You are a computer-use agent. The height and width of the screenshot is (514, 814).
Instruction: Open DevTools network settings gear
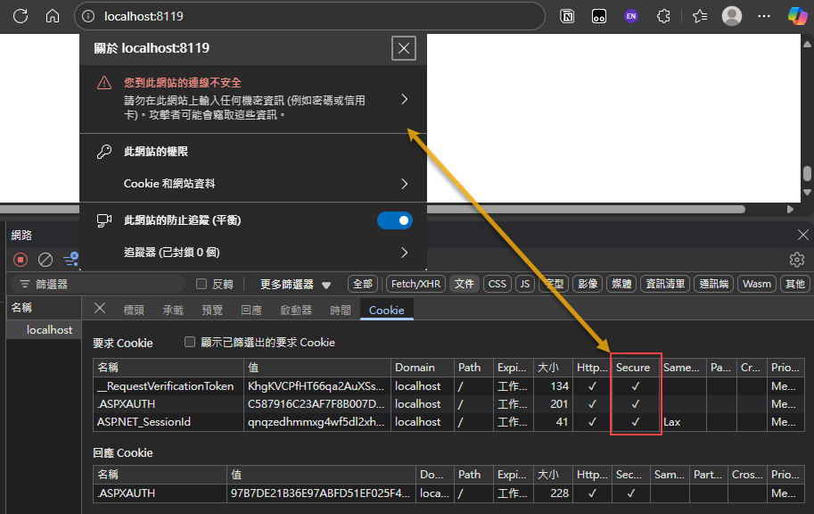(797, 260)
